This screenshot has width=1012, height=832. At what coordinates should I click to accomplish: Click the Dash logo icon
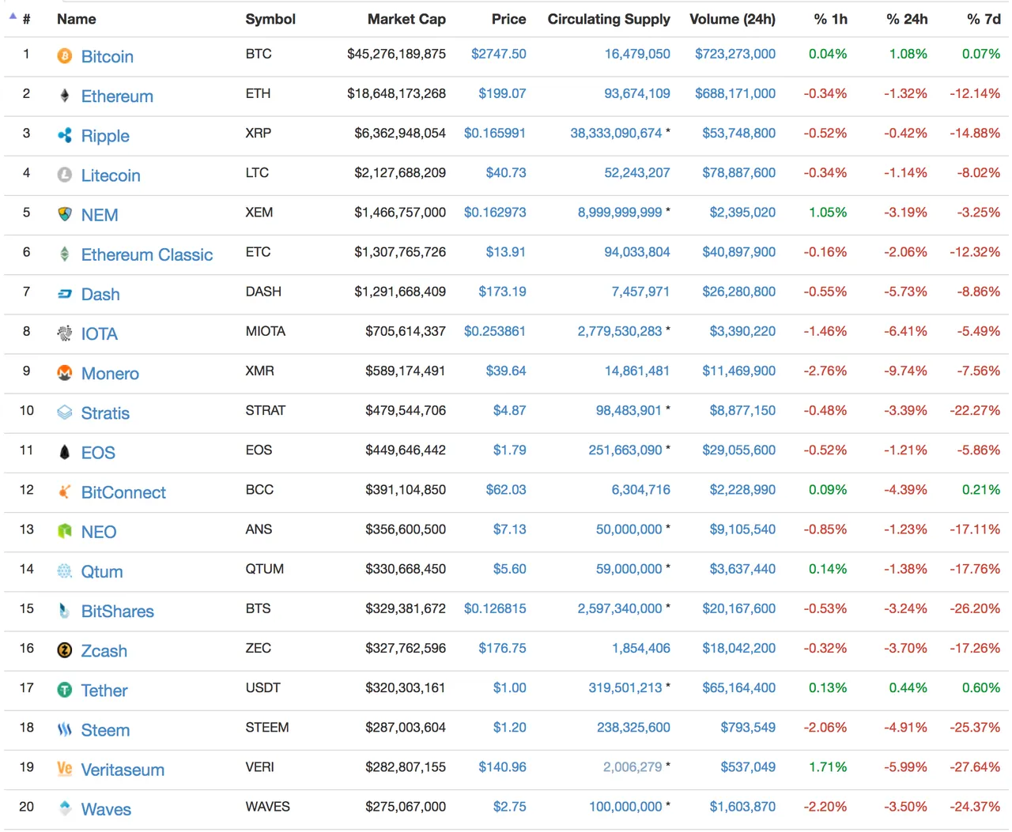(65, 294)
